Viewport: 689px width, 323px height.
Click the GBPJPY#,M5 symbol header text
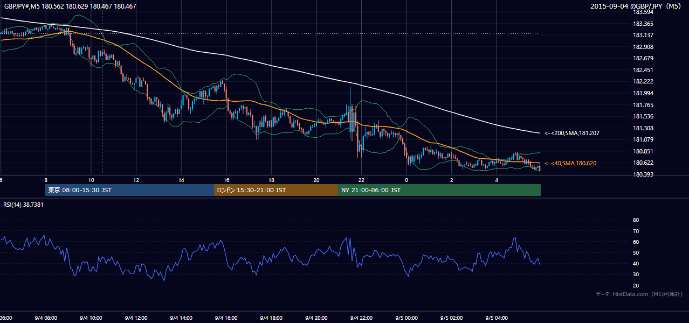(70, 6)
